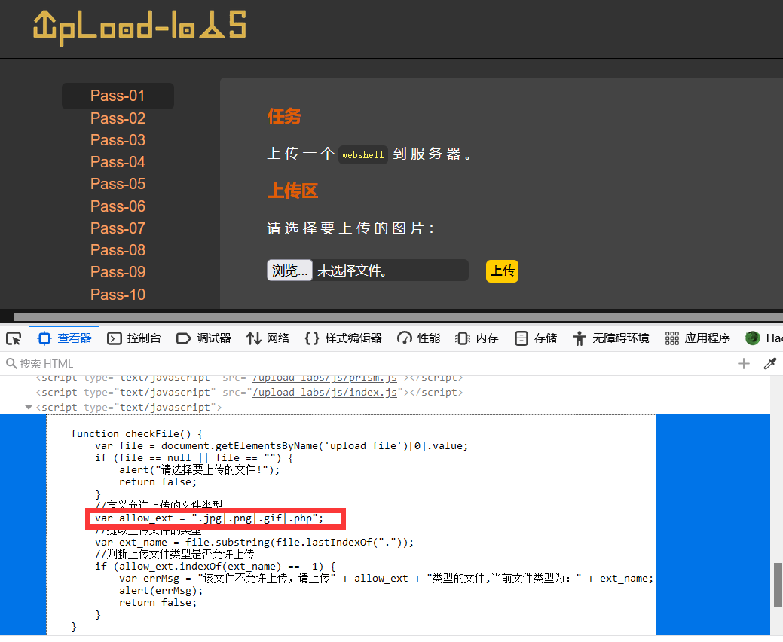Click the 'var allow_ext' code line
The height and width of the screenshot is (642, 783).
[210, 518]
